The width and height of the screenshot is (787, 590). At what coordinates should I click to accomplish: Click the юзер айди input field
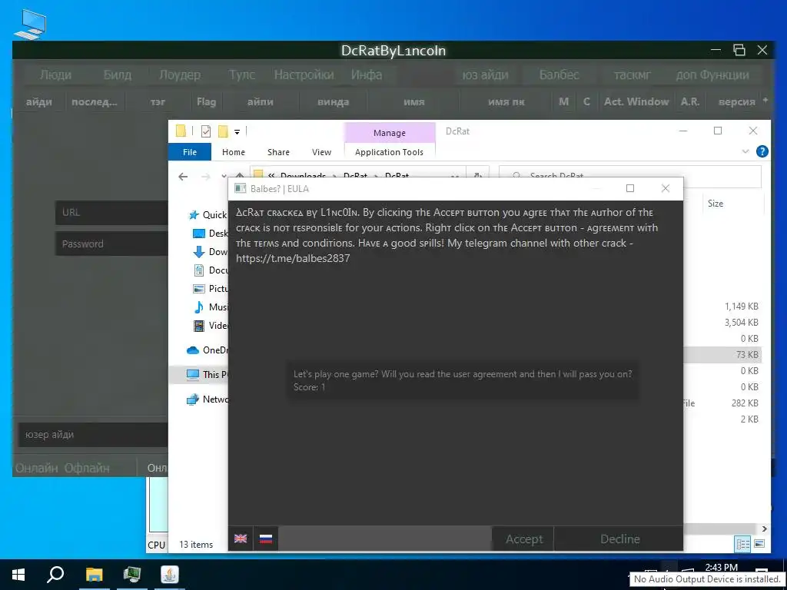point(93,435)
